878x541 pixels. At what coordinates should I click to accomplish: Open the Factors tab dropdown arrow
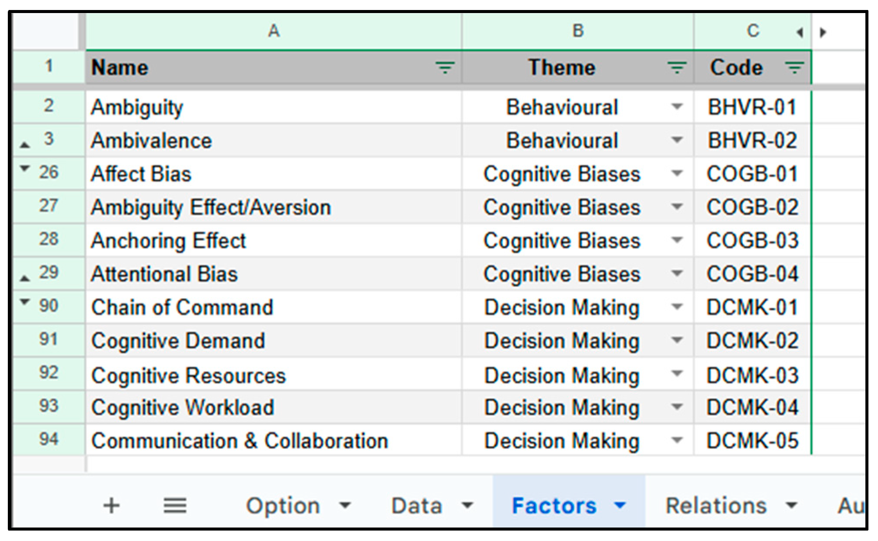click(x=620, y=506)
